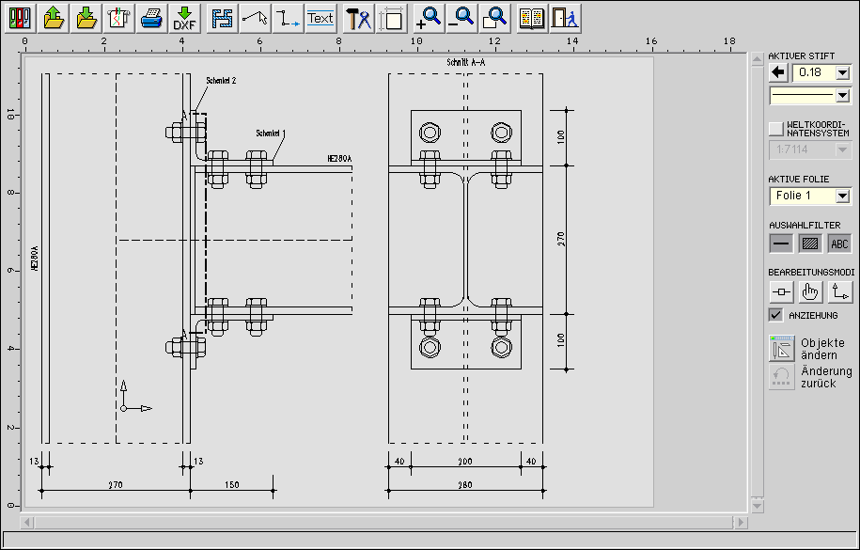Screen dimensions: 860x550
Task: Click the horizontal scrollbar below the drawing
Action: (383, 521)
